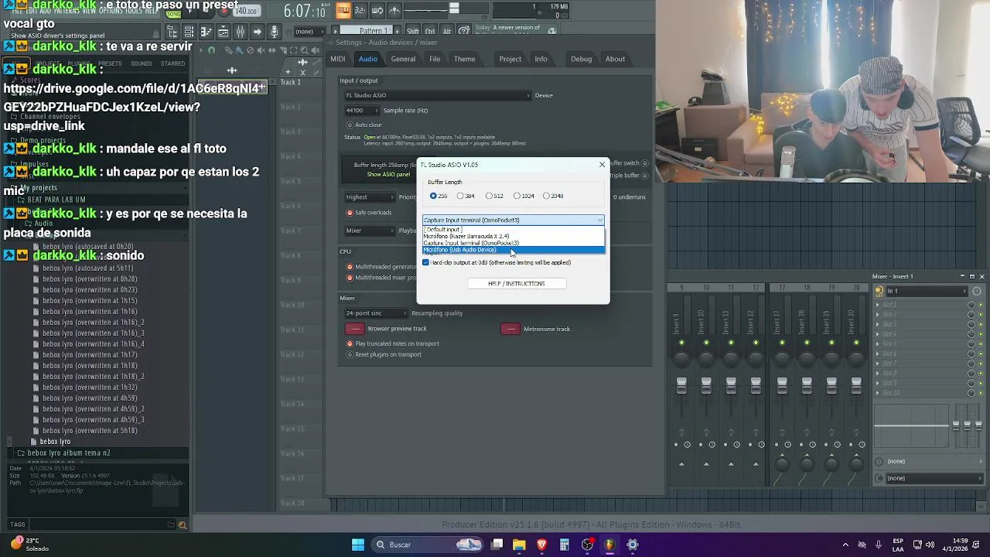Open the Mixer In 1 input dropdown

point(926,291)
